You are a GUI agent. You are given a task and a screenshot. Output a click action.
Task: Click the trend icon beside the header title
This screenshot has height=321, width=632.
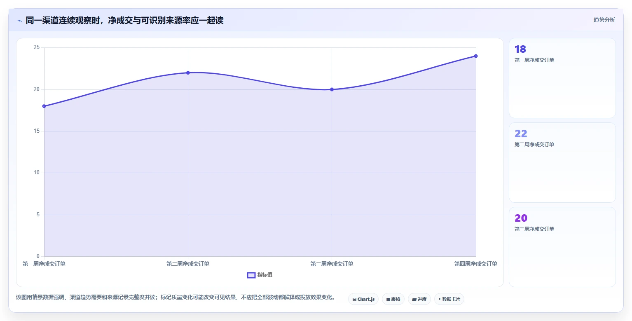click(19, 20)
